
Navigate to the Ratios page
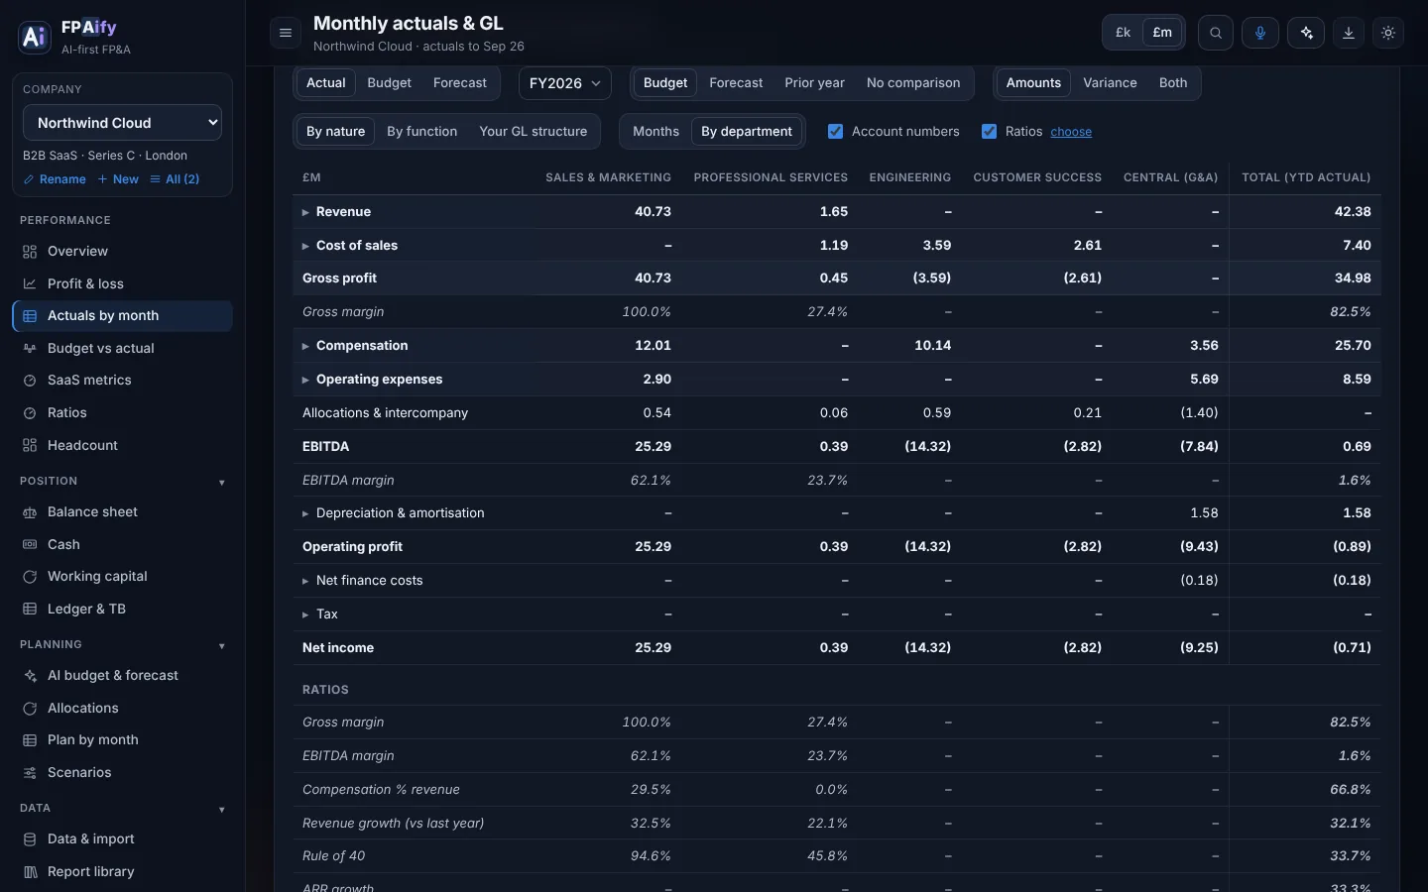123,412
